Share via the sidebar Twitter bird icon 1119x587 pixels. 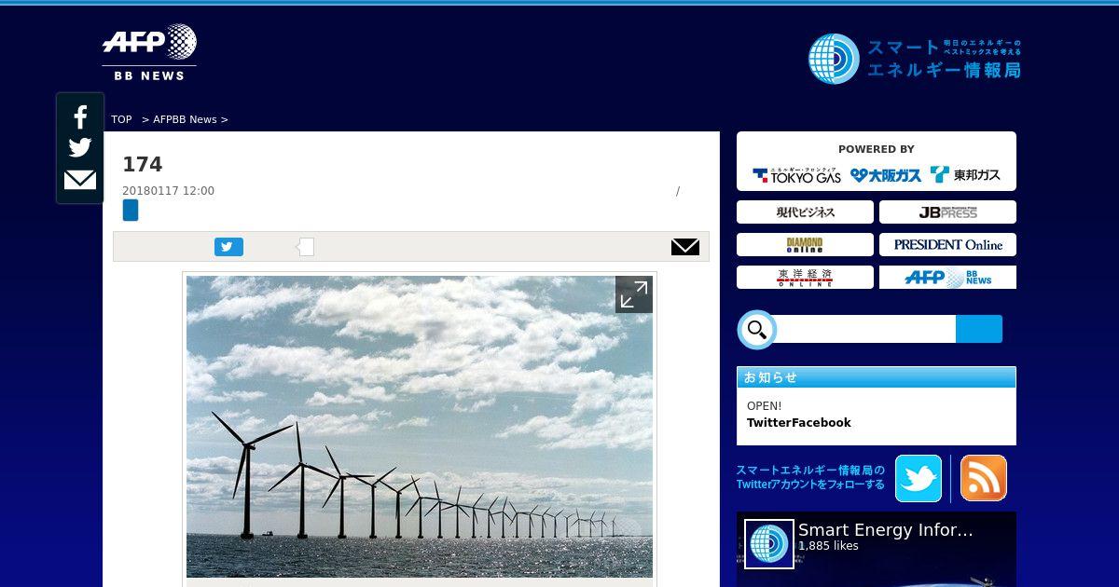tap(80, 148)
